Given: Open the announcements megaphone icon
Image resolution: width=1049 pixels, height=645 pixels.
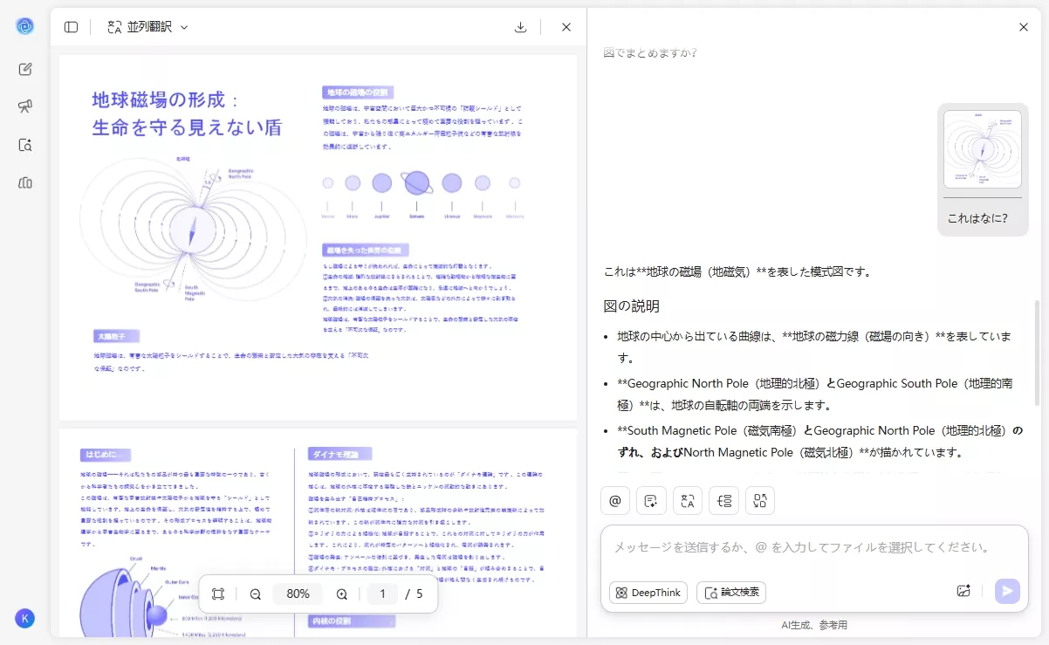Looking at the screenshot, I should coord(25,106).
